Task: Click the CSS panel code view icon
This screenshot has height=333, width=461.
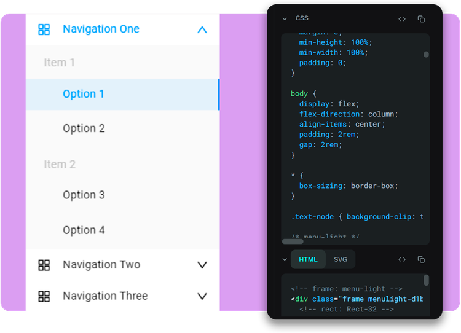Action: [402, 19]
